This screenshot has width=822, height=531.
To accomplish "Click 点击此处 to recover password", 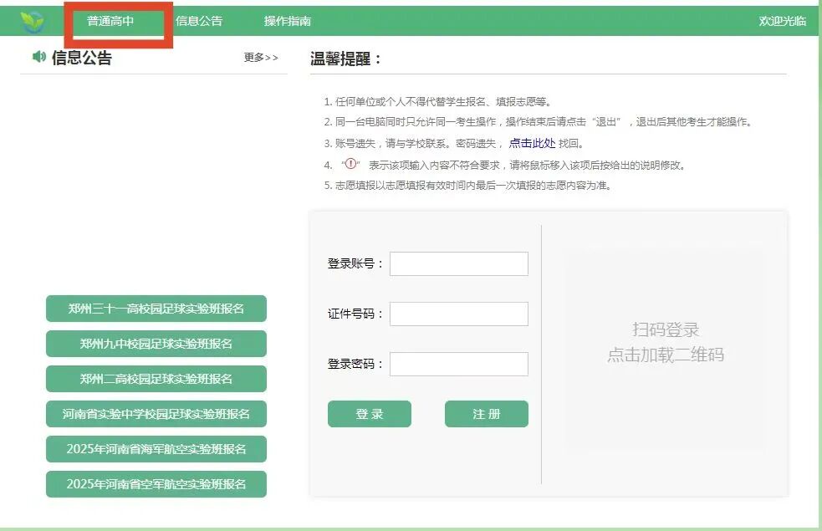I will pos(532,143).
